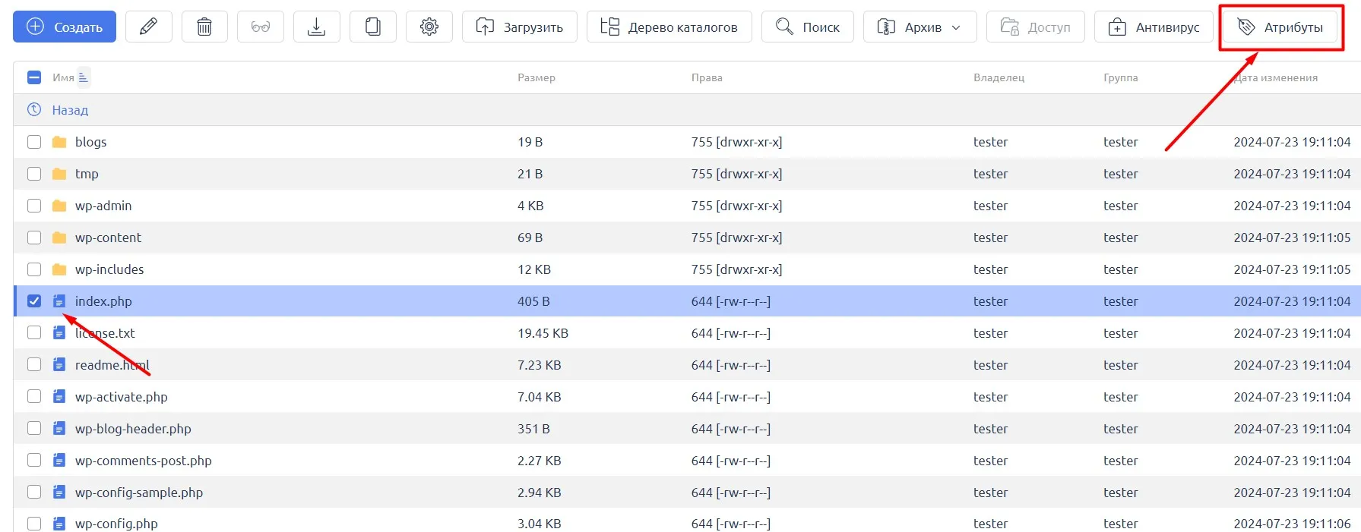Click the tmp folder icon

pyautogui.click(x=59, y=174)
